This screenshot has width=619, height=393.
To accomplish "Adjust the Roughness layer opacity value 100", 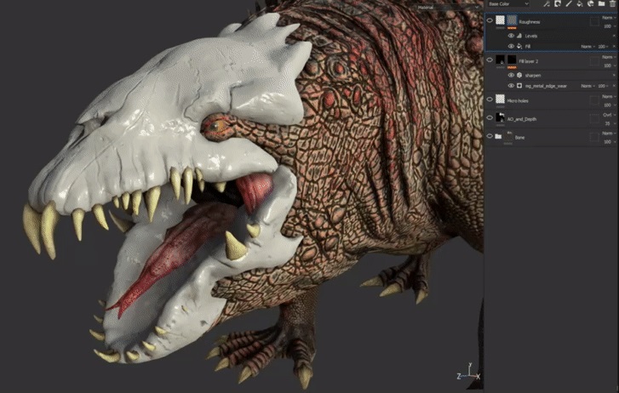I will tap(607, 26).
